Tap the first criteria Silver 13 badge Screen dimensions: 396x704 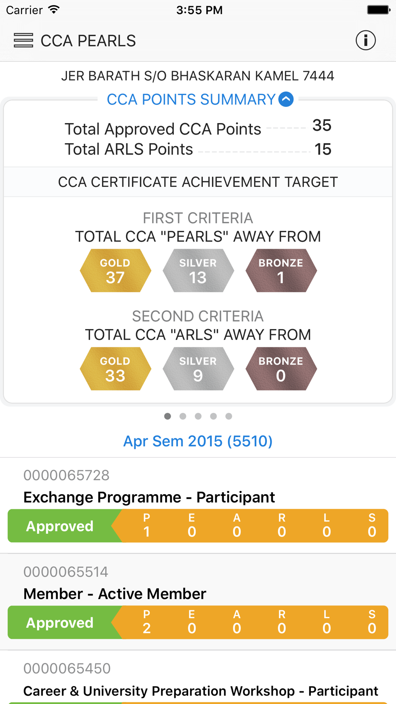[x=198, y=270]
